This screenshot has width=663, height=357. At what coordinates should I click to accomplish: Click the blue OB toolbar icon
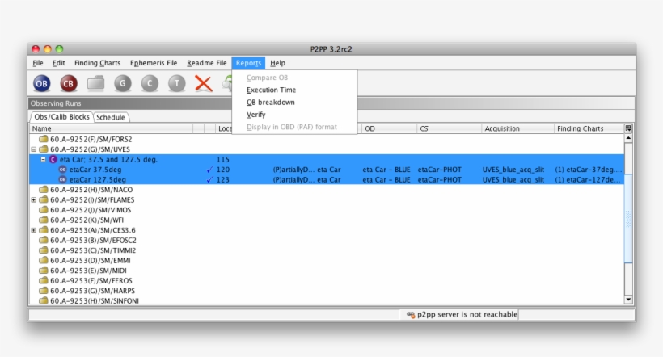(x=42, y=83)
